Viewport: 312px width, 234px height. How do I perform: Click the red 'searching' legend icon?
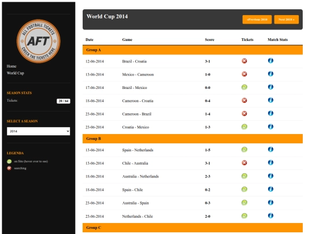click(x=9, y=168)
